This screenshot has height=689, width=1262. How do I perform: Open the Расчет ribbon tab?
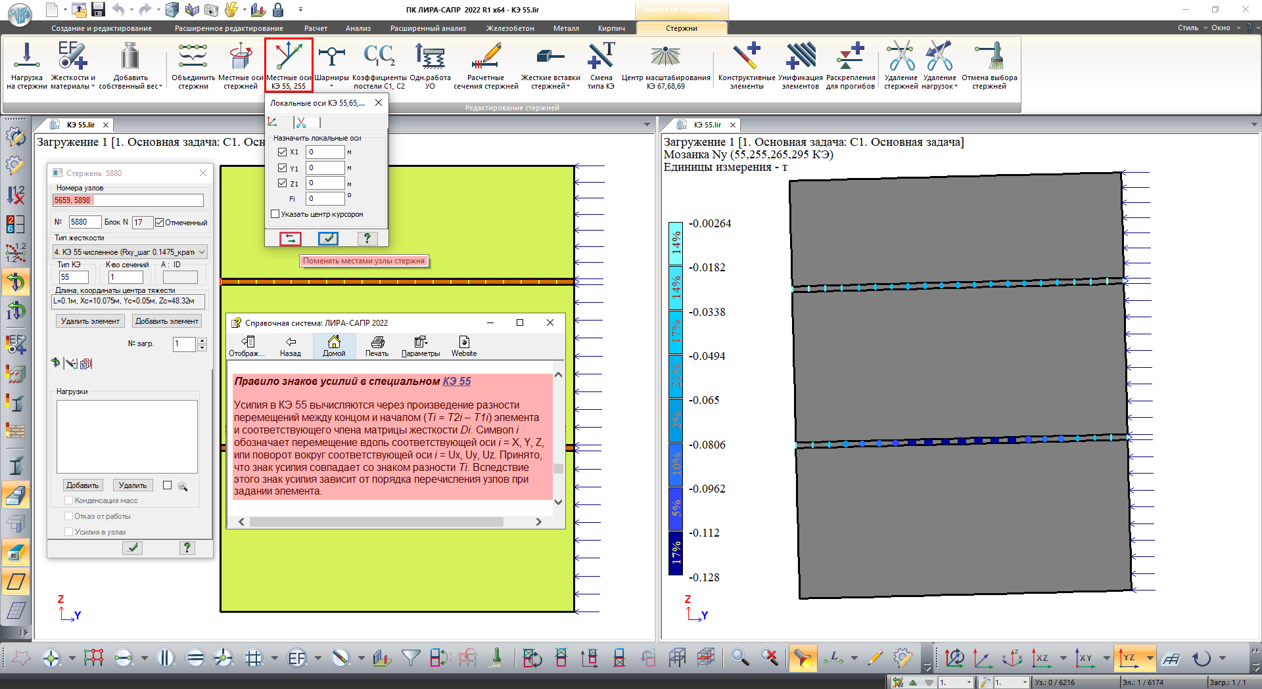point(315,28)
